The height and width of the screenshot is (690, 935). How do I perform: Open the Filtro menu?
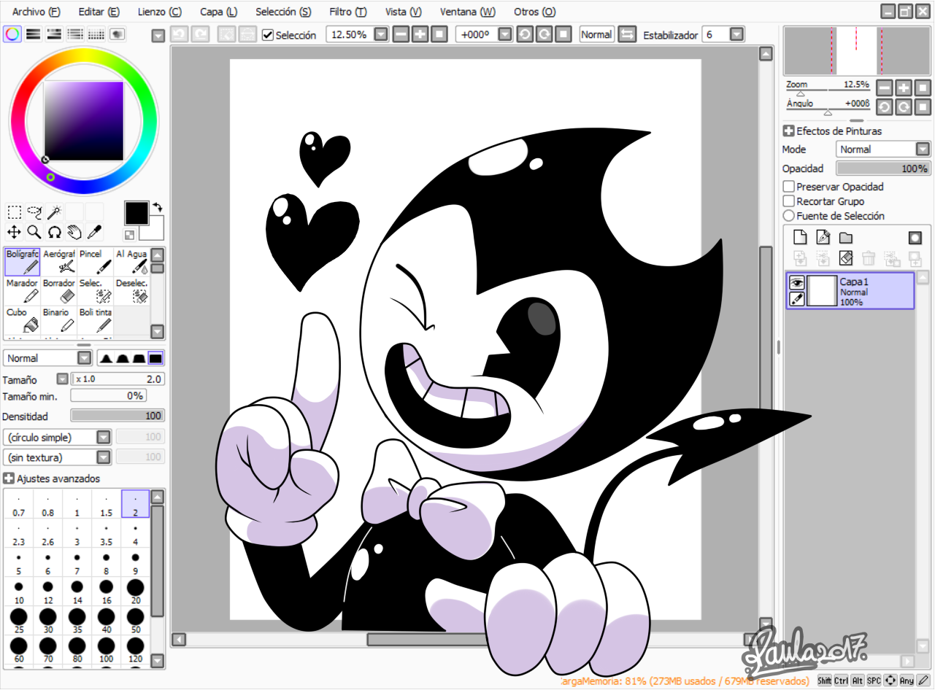(348, 12)
